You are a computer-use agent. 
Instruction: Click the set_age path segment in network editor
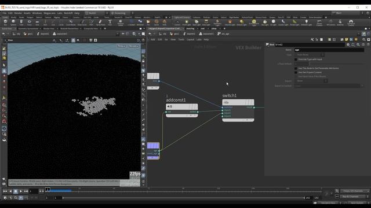click(223, 34)
